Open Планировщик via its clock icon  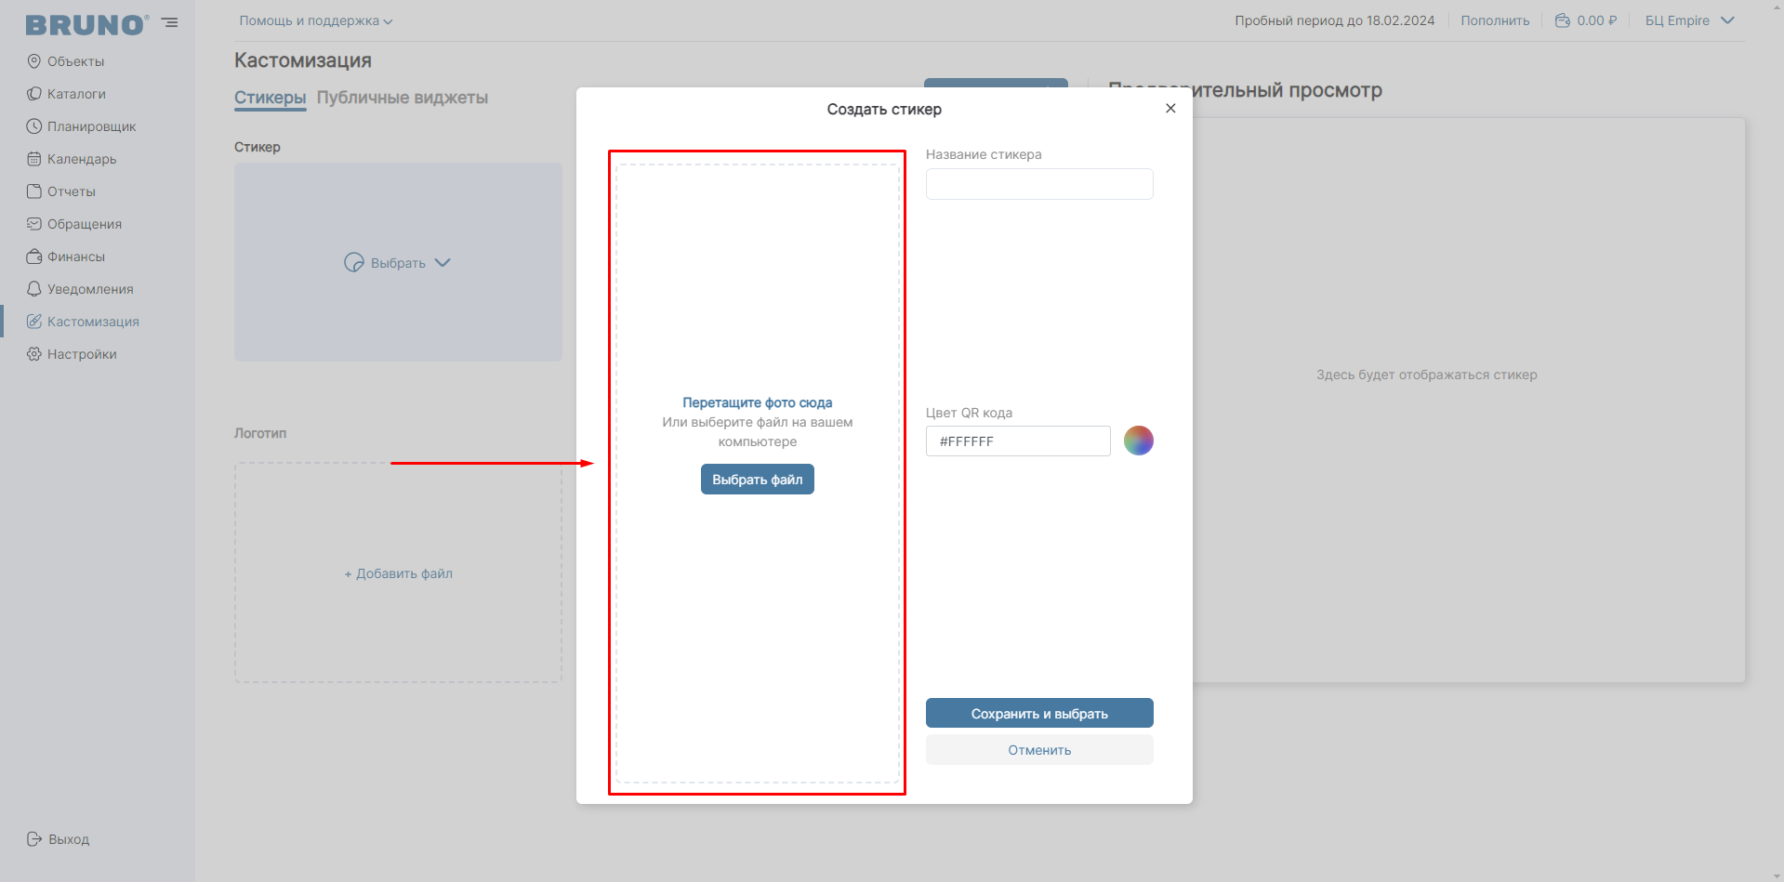coord(34,126)
